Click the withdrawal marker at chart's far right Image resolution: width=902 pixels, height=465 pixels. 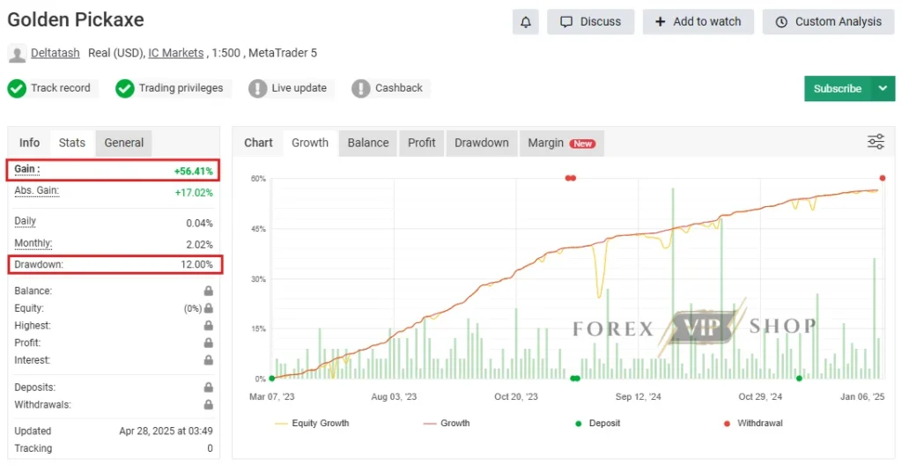click(883, 179)
